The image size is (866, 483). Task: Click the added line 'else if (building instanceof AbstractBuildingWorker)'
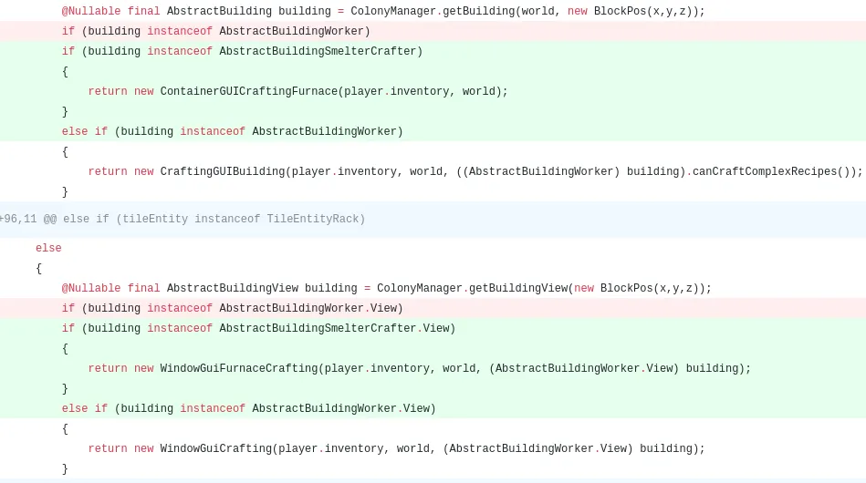(433, 131)
